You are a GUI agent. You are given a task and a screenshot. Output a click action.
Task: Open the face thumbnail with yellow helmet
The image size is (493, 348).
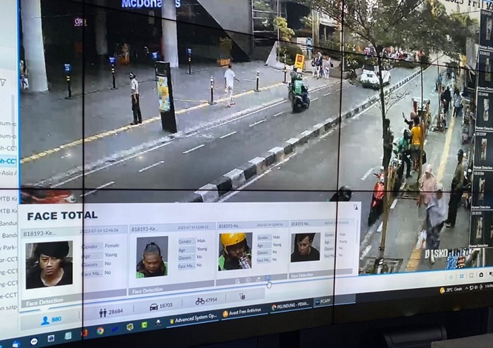234,251
